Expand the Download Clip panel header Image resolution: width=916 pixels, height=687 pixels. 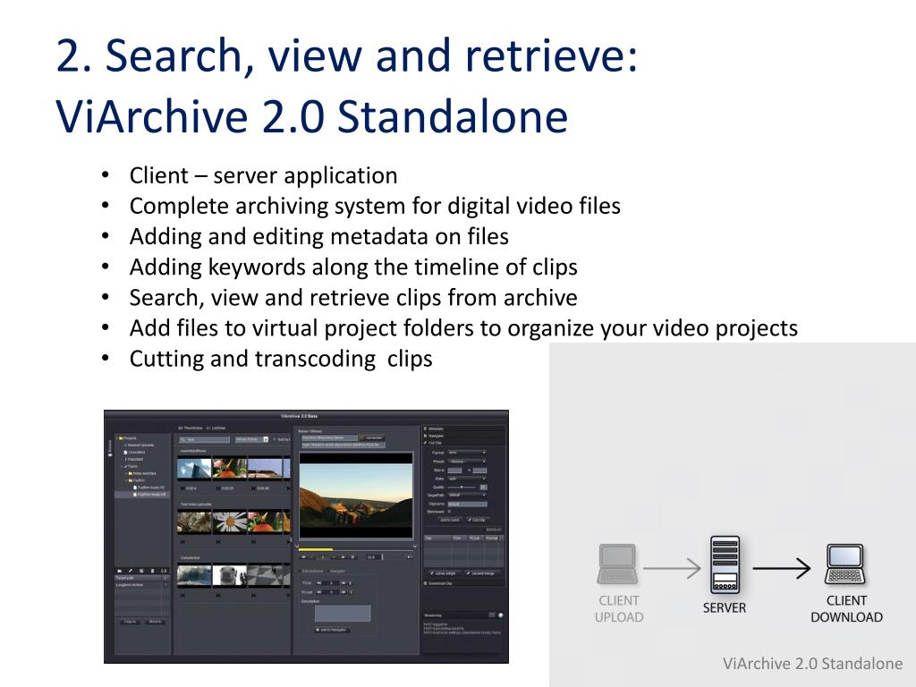click(463, 583)
